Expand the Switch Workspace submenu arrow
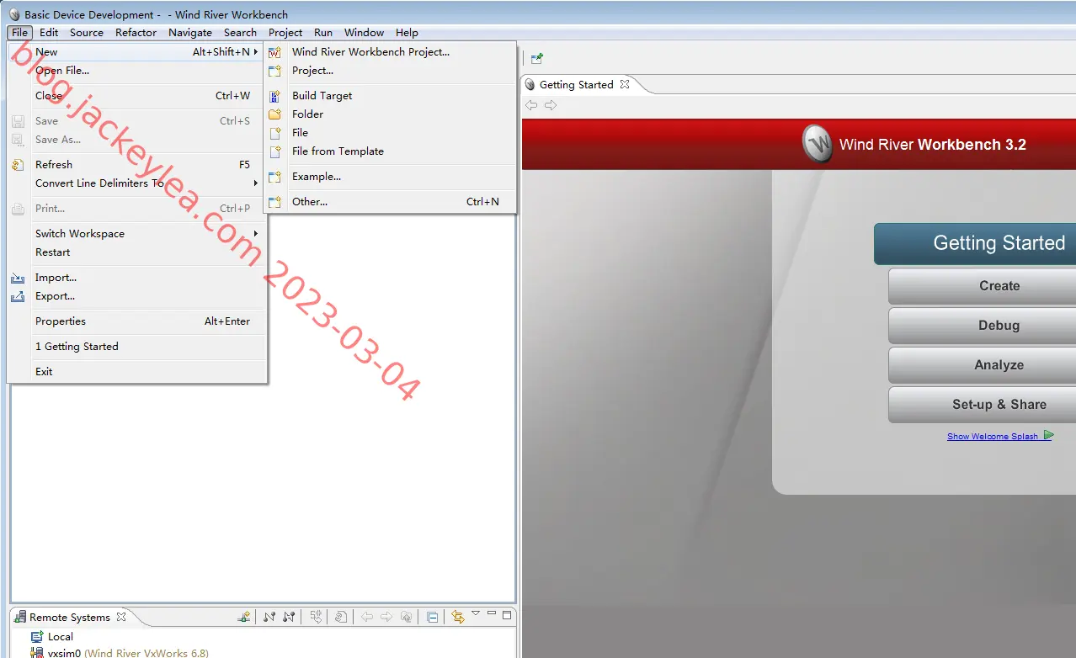The height and width of the screenshot is (658, 1076). coord(255,233)
